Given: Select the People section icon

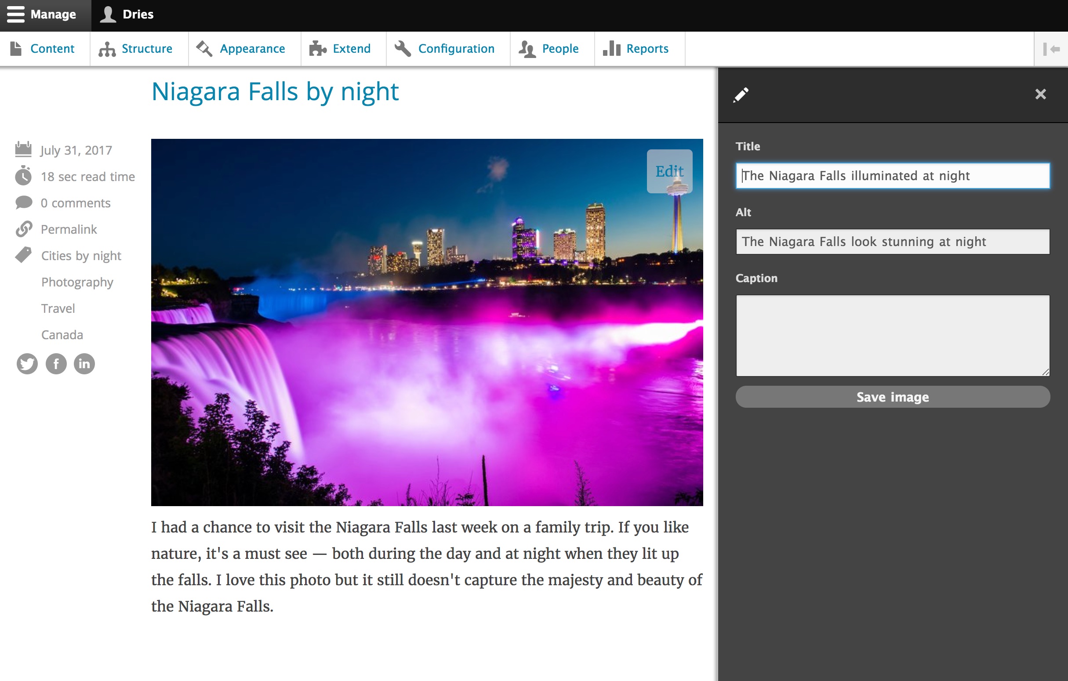Looking at the screenshot, I should 527,48.
